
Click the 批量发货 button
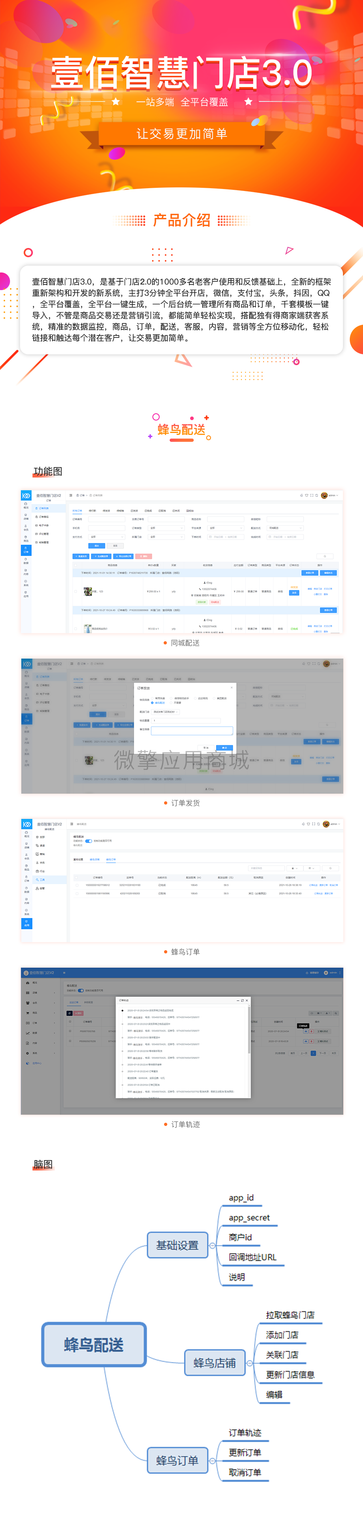coord(81,557)
